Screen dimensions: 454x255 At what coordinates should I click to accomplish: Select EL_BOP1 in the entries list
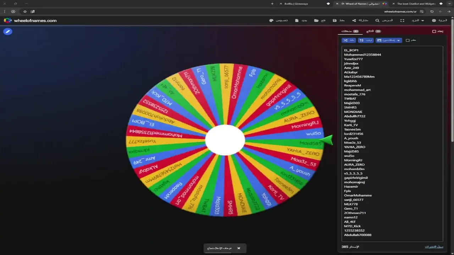point(351,50)
